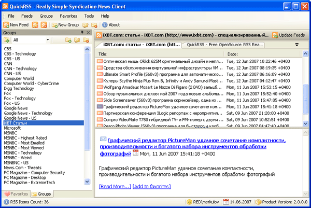Click the Read More link

coord(115,186)
